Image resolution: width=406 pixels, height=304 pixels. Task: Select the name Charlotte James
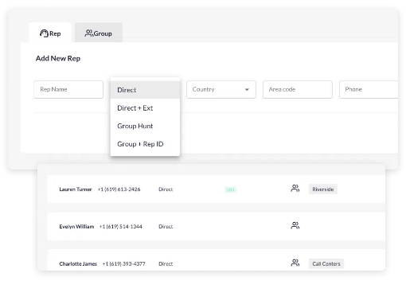pos(78,264)
